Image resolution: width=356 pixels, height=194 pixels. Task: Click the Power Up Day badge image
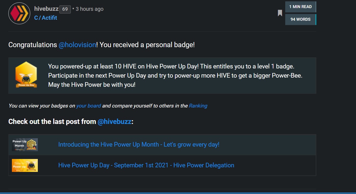(26, 75)
